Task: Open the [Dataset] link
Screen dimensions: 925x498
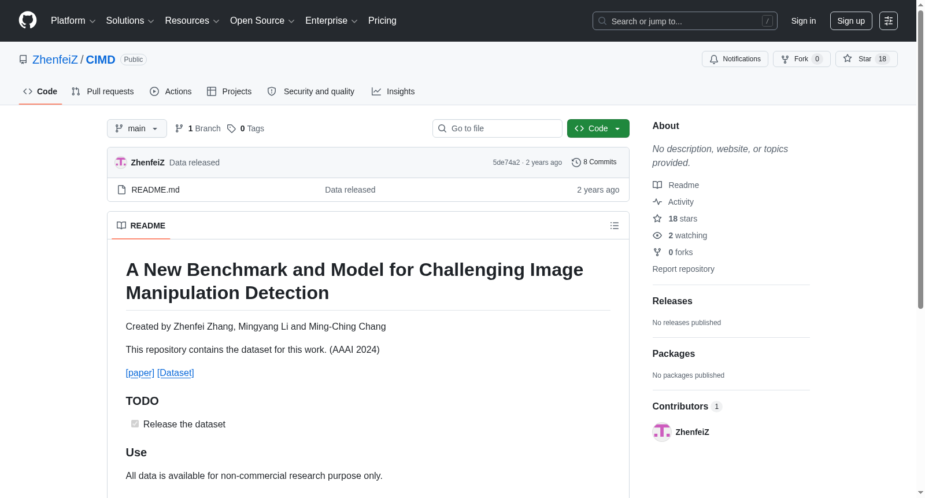Action: pos(176,373)
